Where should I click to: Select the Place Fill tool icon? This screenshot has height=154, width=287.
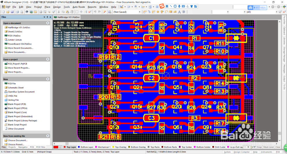tap(170, 12)
